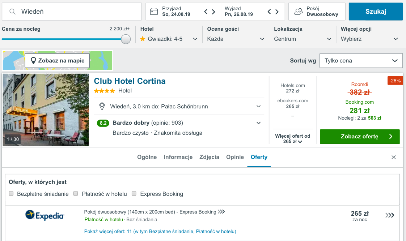
Task: Switch to the Ogólne tab
Action: tap(147, 157)
